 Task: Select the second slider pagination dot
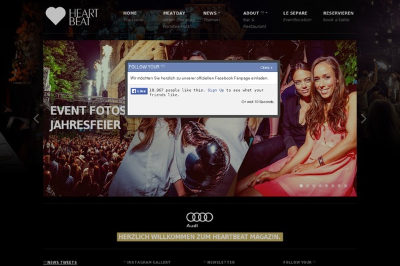tap(307, 186)
